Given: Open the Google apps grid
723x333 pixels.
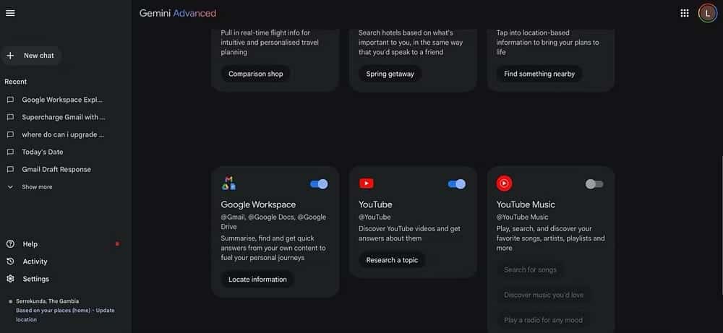Looking at the screenshot, I should pyautogui.click(x=684, y=13).
